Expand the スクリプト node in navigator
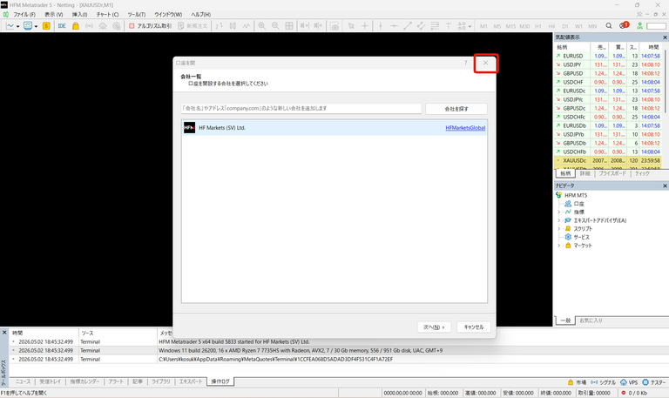This screenshot has width=669, height=398. tap(559, 229)
